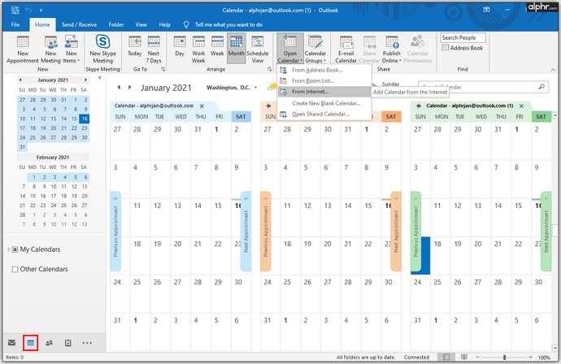Open the Calendar Groups dropdown

coord(315,50)
